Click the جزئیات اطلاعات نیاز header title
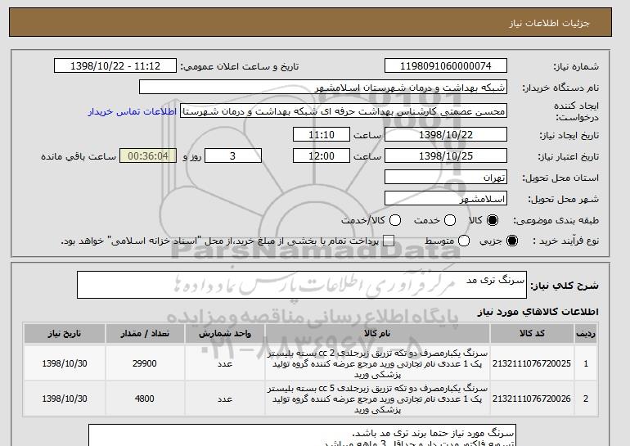This screenshot has height=446, width=630. click(x=549, y=23)
